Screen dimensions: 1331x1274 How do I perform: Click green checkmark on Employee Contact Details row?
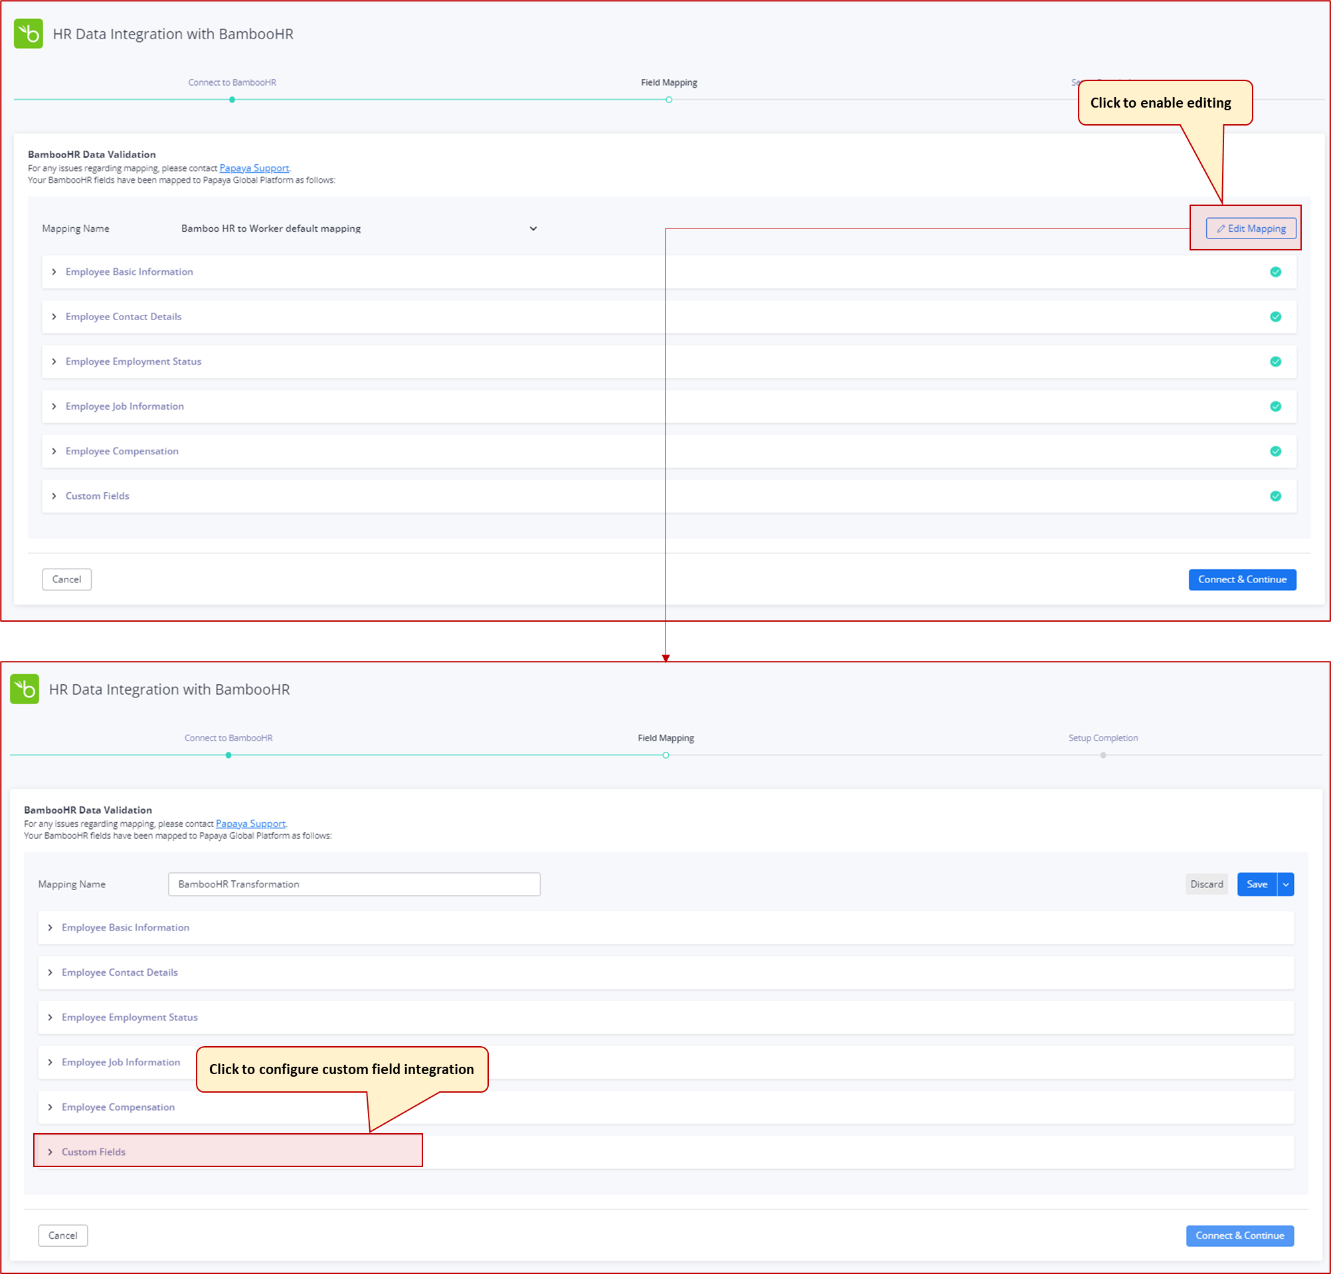coord(1275,316)
